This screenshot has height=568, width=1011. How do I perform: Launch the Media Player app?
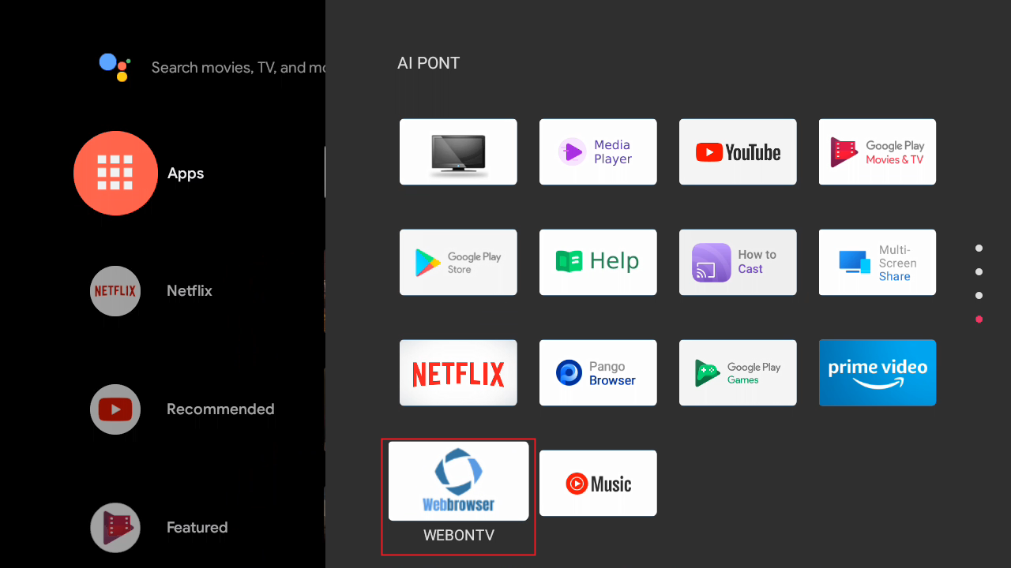click(x=598, y=152)
